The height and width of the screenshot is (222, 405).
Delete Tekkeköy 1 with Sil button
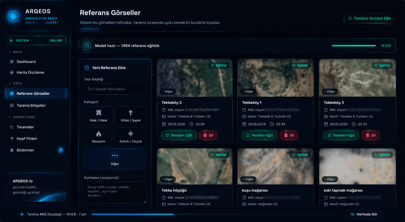[289, 135]
